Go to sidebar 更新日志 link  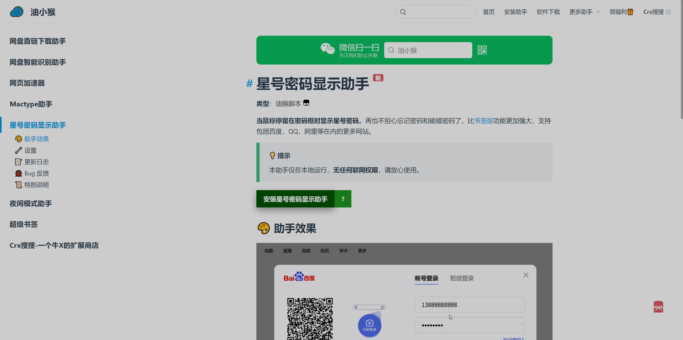pos(37,162)
